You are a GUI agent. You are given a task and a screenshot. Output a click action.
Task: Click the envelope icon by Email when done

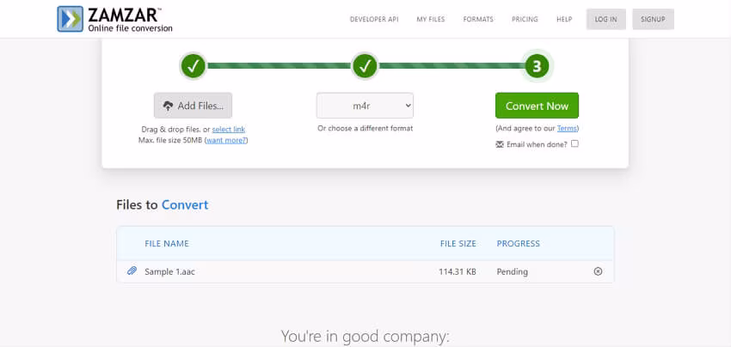pyautogui.click(x=500, y=144)
